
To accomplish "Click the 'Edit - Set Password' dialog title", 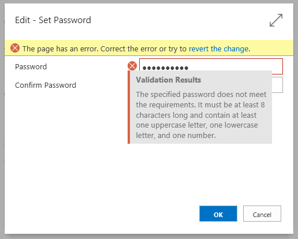I will point(53,20).
